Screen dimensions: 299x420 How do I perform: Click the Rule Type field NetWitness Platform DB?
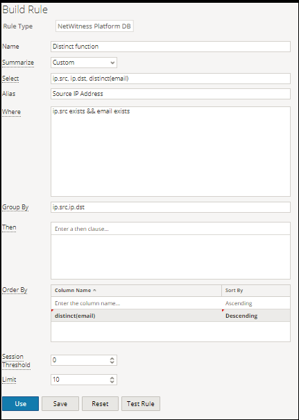[x=94, y=26]
